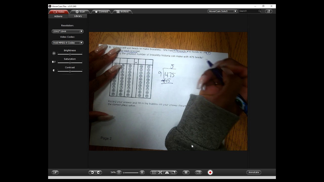Viewport: 324px width, 182px height.
Task: Click the Brightness slider track
Action: click(x=70, y=54)
